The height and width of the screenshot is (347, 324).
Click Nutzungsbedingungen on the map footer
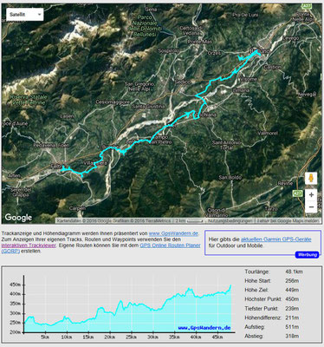(x=230, y=221)
